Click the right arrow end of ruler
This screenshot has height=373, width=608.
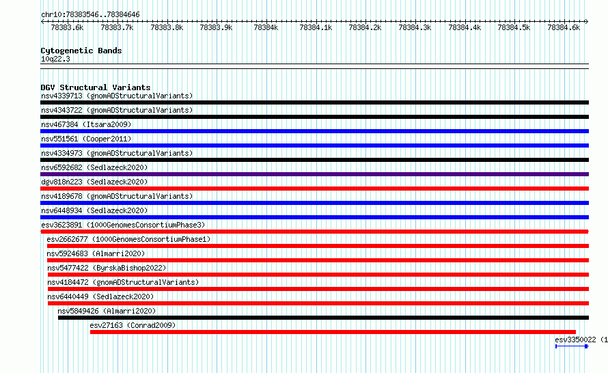click(x=587, y=22)
